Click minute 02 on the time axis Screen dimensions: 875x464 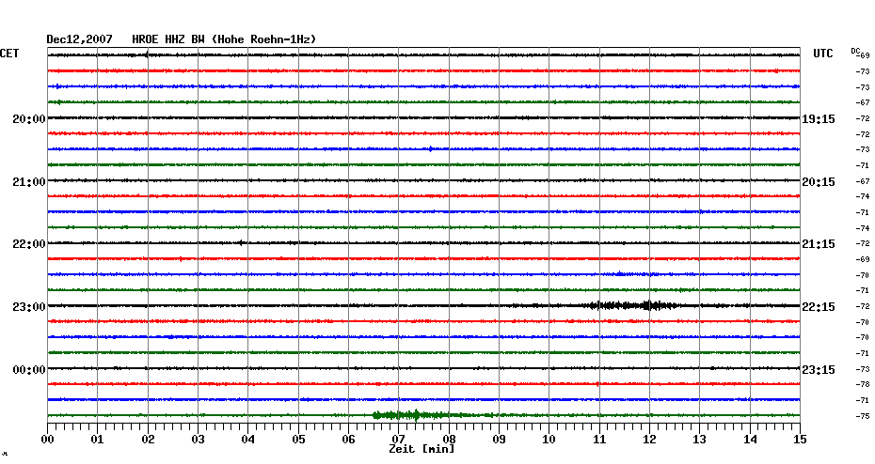(148, 440)
